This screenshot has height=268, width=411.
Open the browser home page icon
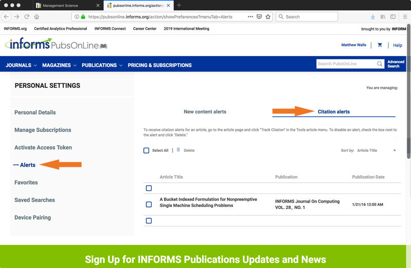tap(36, 17)
